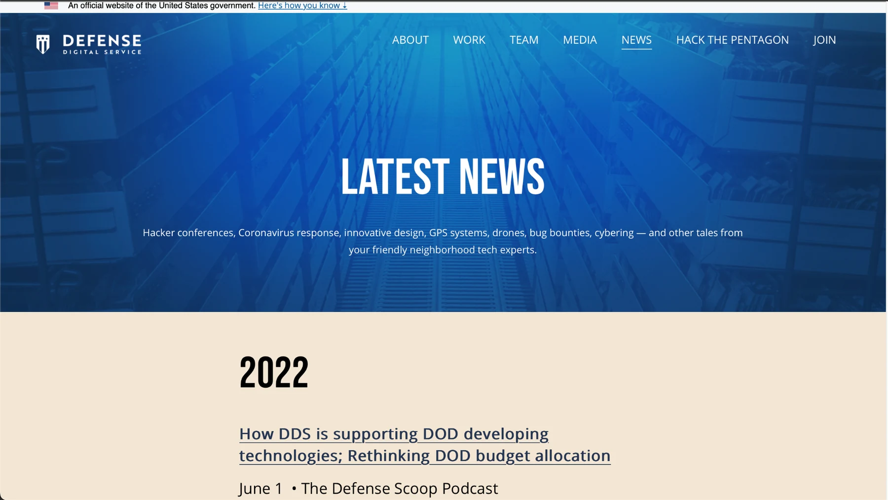Select MEDIA in the navigation

pyautogui.click(x=580, y=40)
